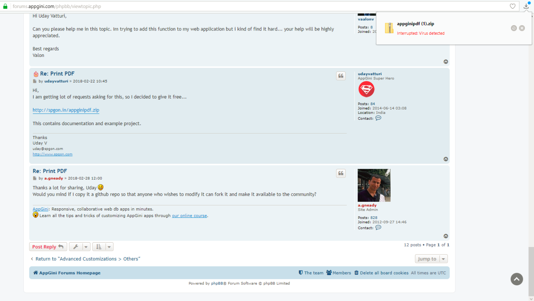
Task: Click the uday@spgon.com signature text
Action: [x=48, y=149]
